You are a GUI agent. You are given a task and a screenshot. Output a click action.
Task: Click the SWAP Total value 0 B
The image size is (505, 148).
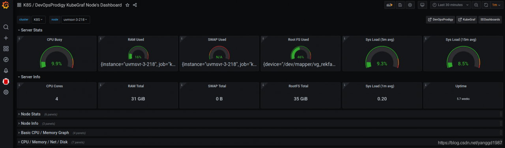pos(219,99)
